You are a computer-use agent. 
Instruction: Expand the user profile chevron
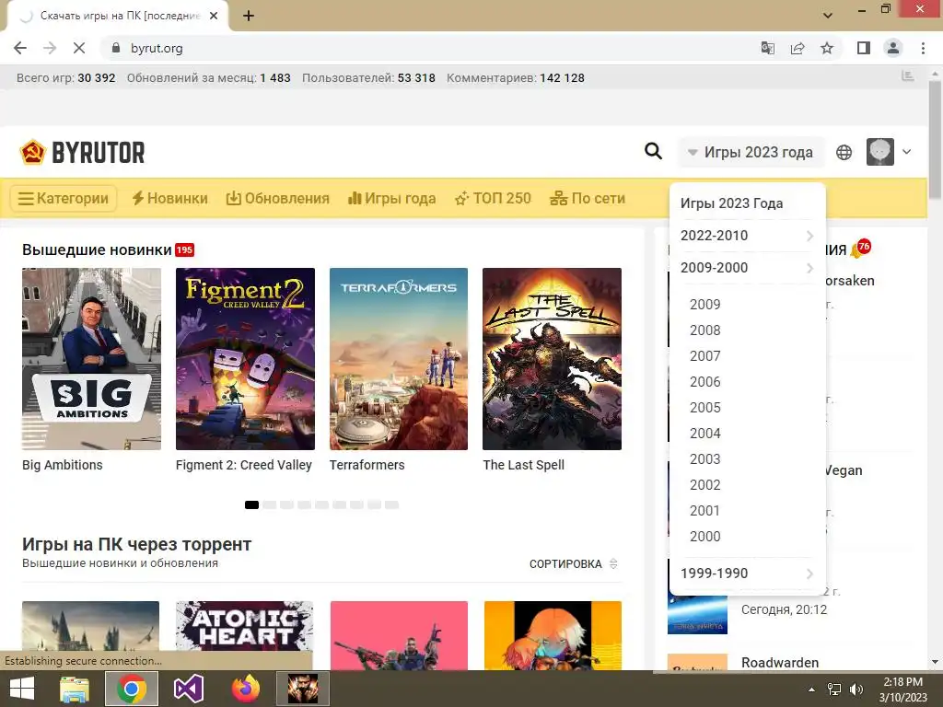tap(907, 152)
